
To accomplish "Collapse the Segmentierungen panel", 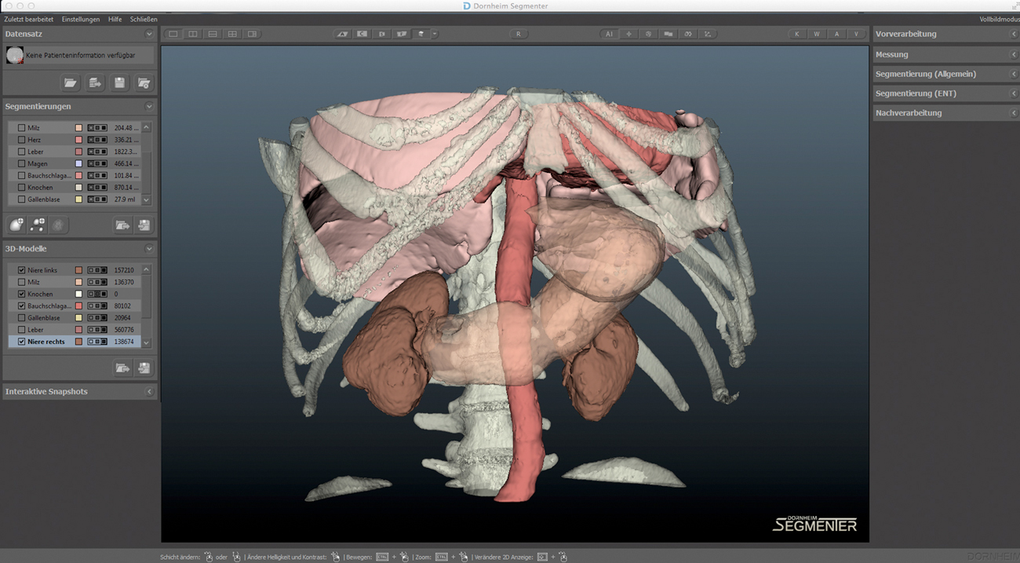I will click(x=149, y=106).
